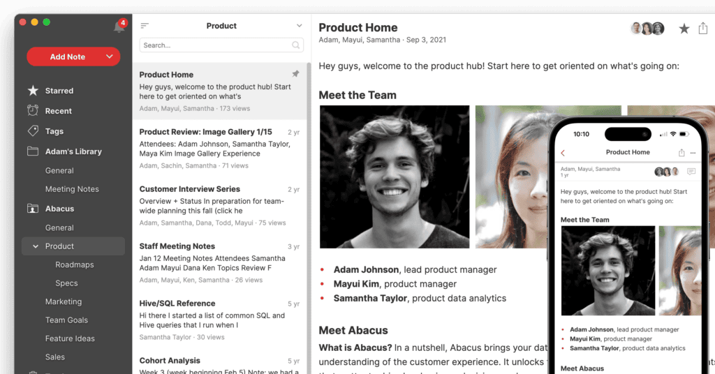This screenshot has width=715, height=374.
Task: Click Mayui Kim bullet in note
Action: [x=395, y=284]
